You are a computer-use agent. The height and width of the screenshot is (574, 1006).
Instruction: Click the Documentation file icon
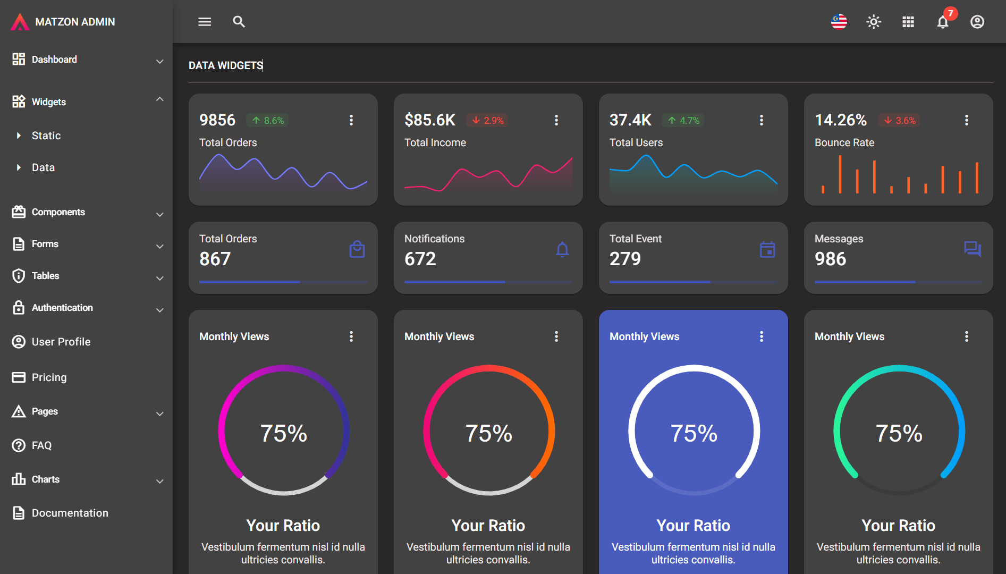click(x=19, y=513)
